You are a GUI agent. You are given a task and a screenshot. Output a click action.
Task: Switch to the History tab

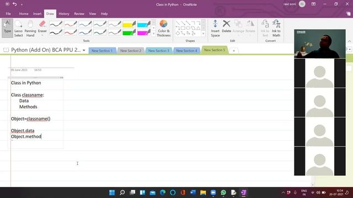64,14
